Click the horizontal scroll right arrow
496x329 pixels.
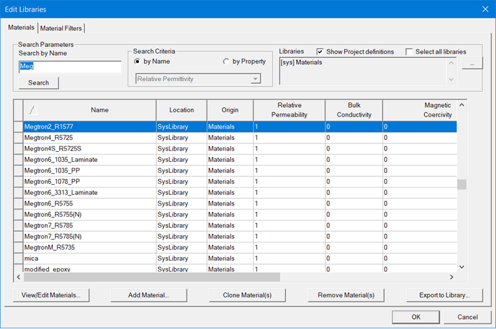click(x=452, y=277)
